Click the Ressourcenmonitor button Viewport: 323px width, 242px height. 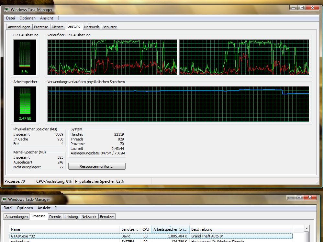pos(97,166)
